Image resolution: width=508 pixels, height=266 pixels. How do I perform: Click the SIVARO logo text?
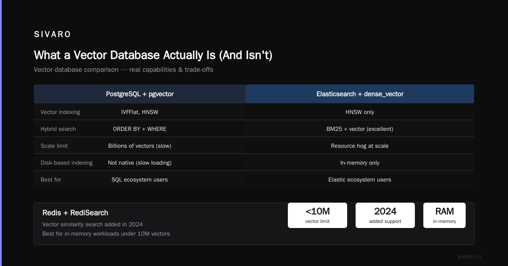click(52, 35)
